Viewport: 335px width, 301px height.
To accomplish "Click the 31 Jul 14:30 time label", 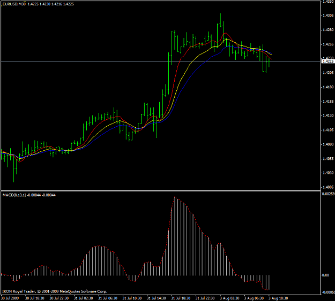I will point(157,298).
